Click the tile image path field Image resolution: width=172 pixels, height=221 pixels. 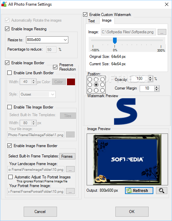36,135
